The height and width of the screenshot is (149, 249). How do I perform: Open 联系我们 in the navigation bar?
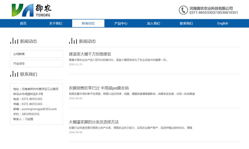[186, 23]
